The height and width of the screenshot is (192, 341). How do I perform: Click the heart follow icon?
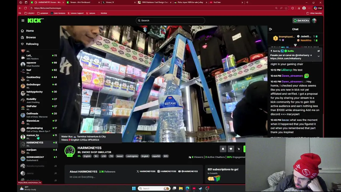(231, 149)
